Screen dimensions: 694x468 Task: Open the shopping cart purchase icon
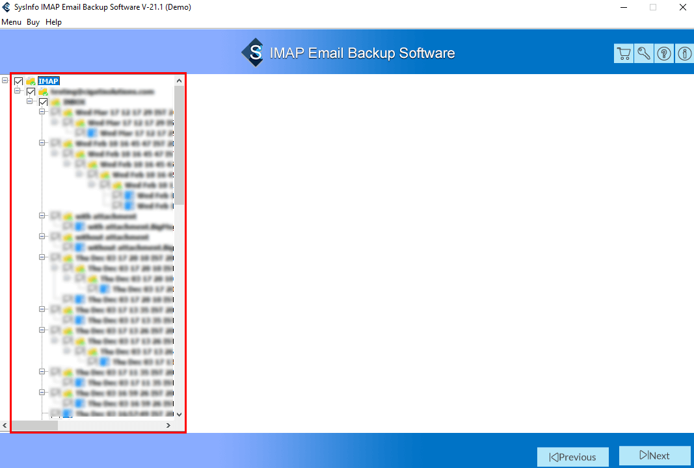624,54
